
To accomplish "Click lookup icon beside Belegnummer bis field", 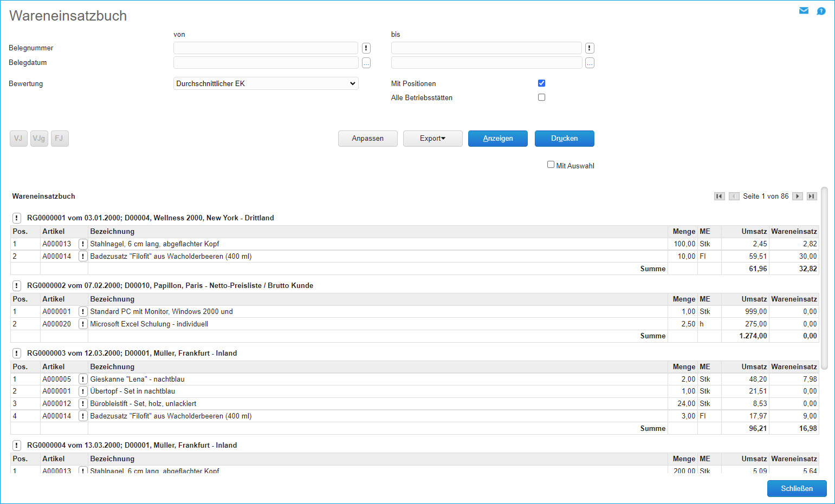I will 590,48.
